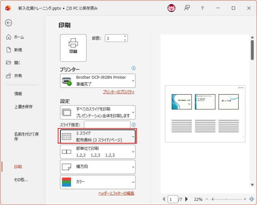Expand the 3 スライド handout layout dropdown
Image resolution: width=257 pixels, height=205 pixels.
pos(98,137)
